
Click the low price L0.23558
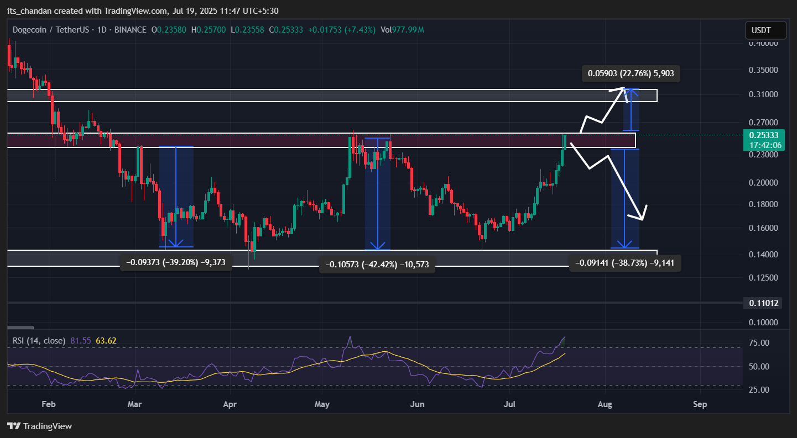(248, 30)
